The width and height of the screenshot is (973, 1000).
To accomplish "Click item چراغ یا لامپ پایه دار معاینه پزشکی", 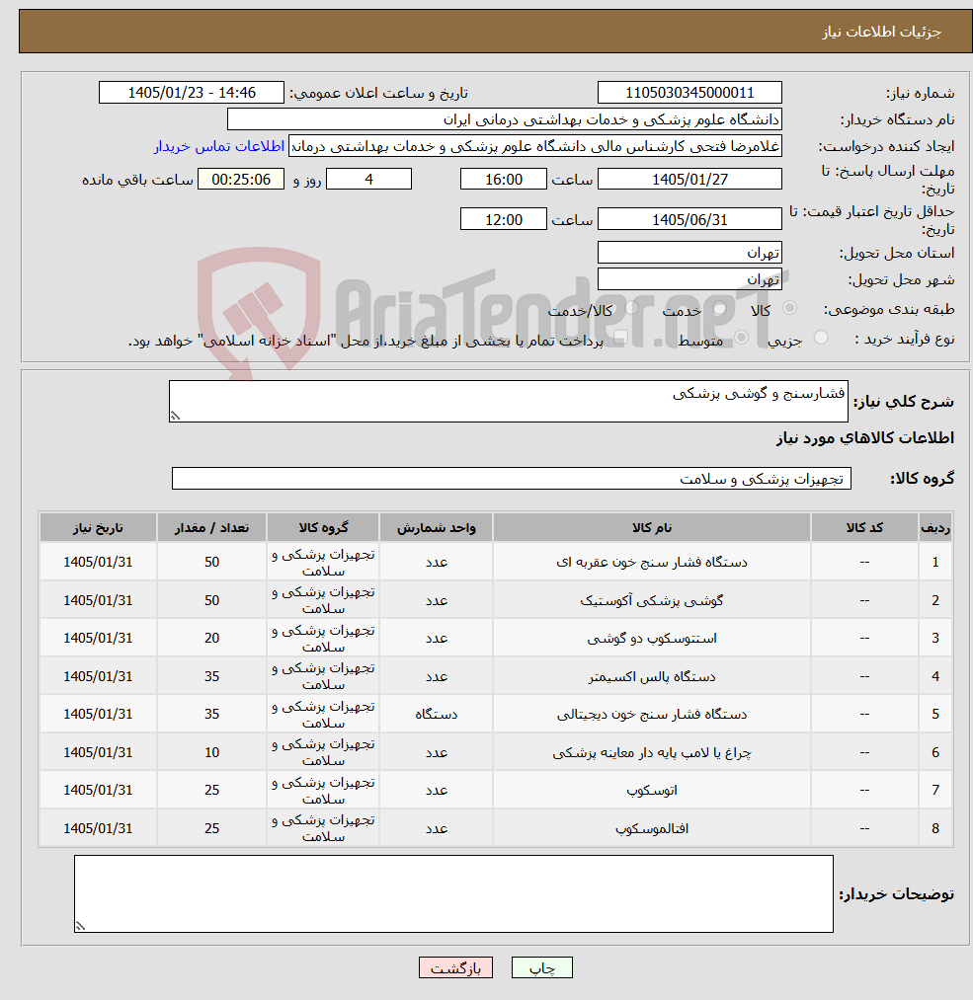I will pyautogui.click(x=651, y=752).
